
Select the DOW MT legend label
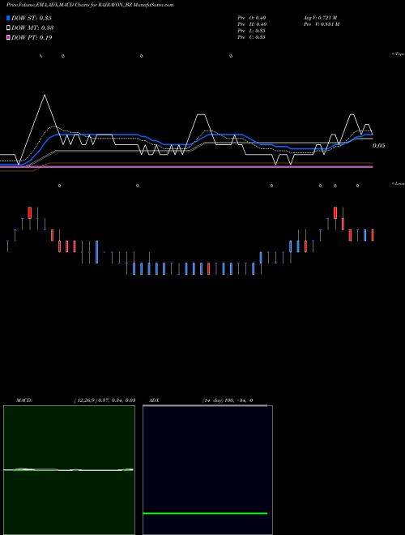click(x=32, y=28)
